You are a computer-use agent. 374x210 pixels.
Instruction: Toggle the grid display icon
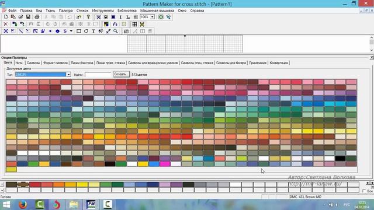tap(134, 24)
